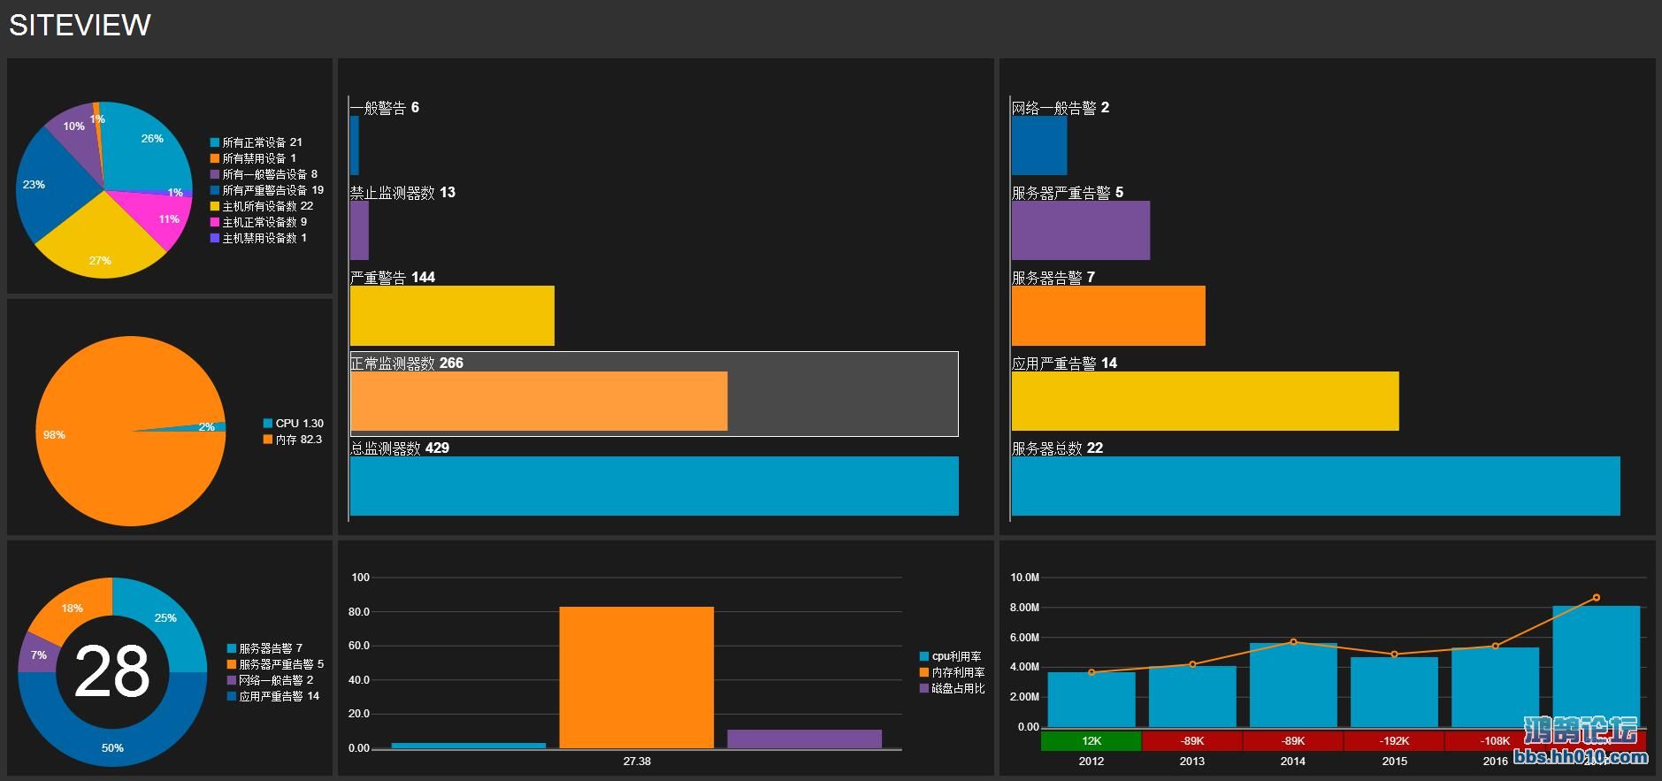
Task: Select legend entry 内存利用率
Action: click(953, 672)
